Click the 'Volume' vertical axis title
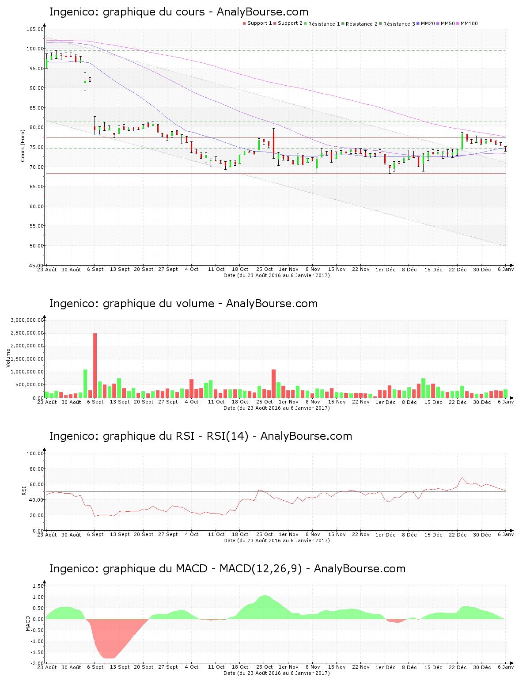Screen dimensions: 530x685 pos(8,358)
